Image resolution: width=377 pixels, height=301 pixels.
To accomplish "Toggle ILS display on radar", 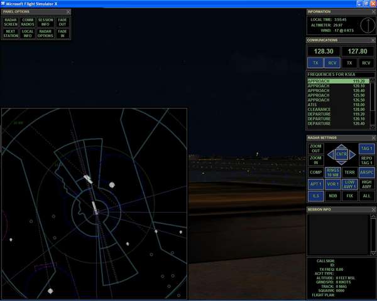I will 315,196.
